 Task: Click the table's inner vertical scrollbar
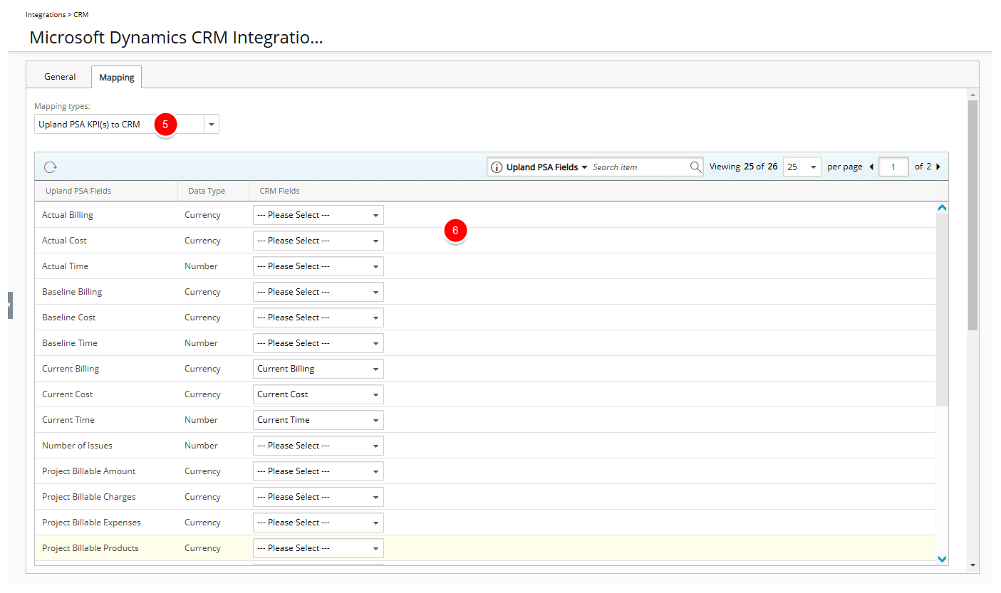pyautogui.click(x=942, y=310)
